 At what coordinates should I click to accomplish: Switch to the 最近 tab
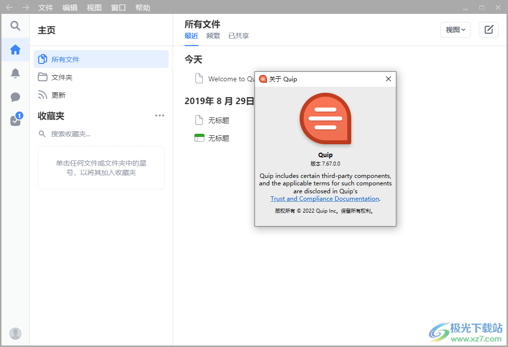click(x=191, y=36)
